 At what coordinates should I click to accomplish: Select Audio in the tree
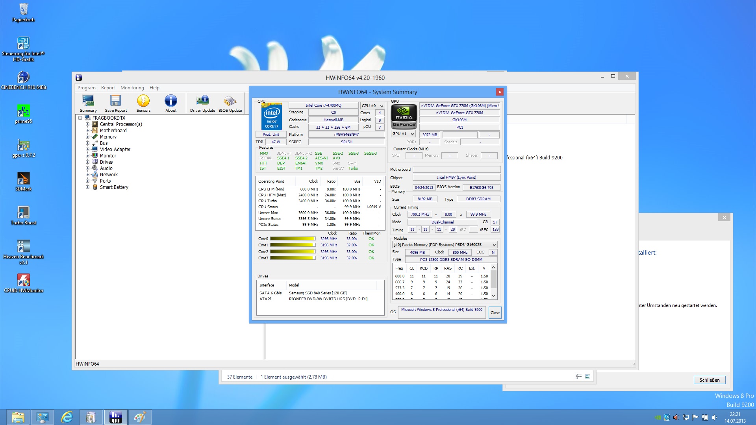[x=106, y=168]
